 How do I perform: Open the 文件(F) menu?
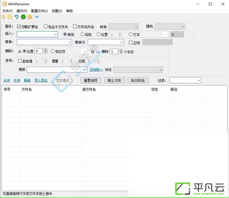(x=7, y=11)
